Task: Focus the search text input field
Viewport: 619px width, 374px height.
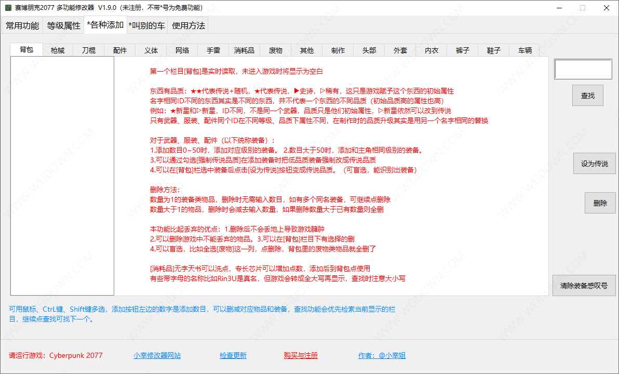Action: coord(583,70)
